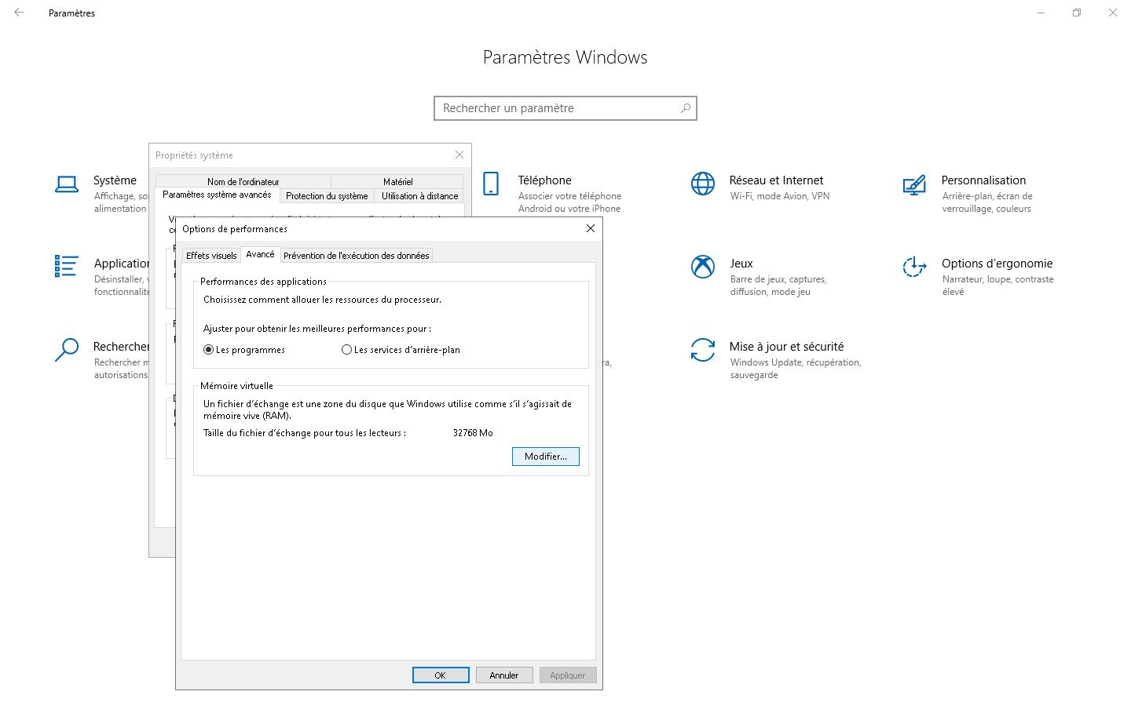
Task: Open Options d'ergonomie icon
Action: point(914,267)
